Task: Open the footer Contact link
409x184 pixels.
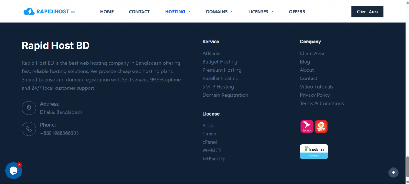Action: click(309, 78)
